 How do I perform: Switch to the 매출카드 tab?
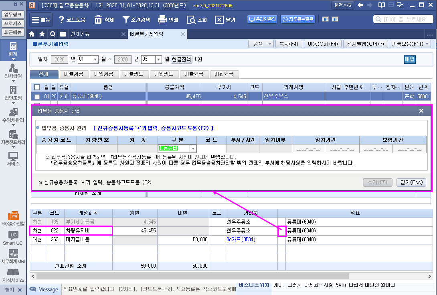pos(134,74)
